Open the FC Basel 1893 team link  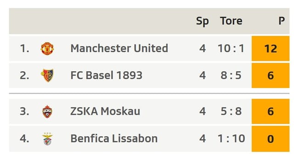point(106,75)
